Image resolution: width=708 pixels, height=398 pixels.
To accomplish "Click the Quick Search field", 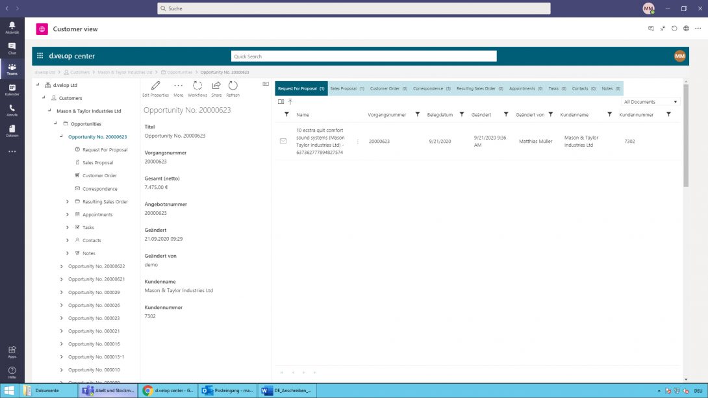I will pos(364,56).
